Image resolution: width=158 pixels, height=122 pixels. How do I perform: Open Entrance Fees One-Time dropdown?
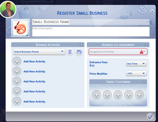point(136,64)
